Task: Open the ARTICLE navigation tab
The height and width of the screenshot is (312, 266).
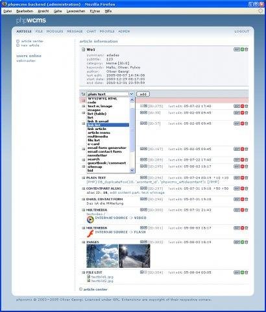Action: click(x=24, y=31)
